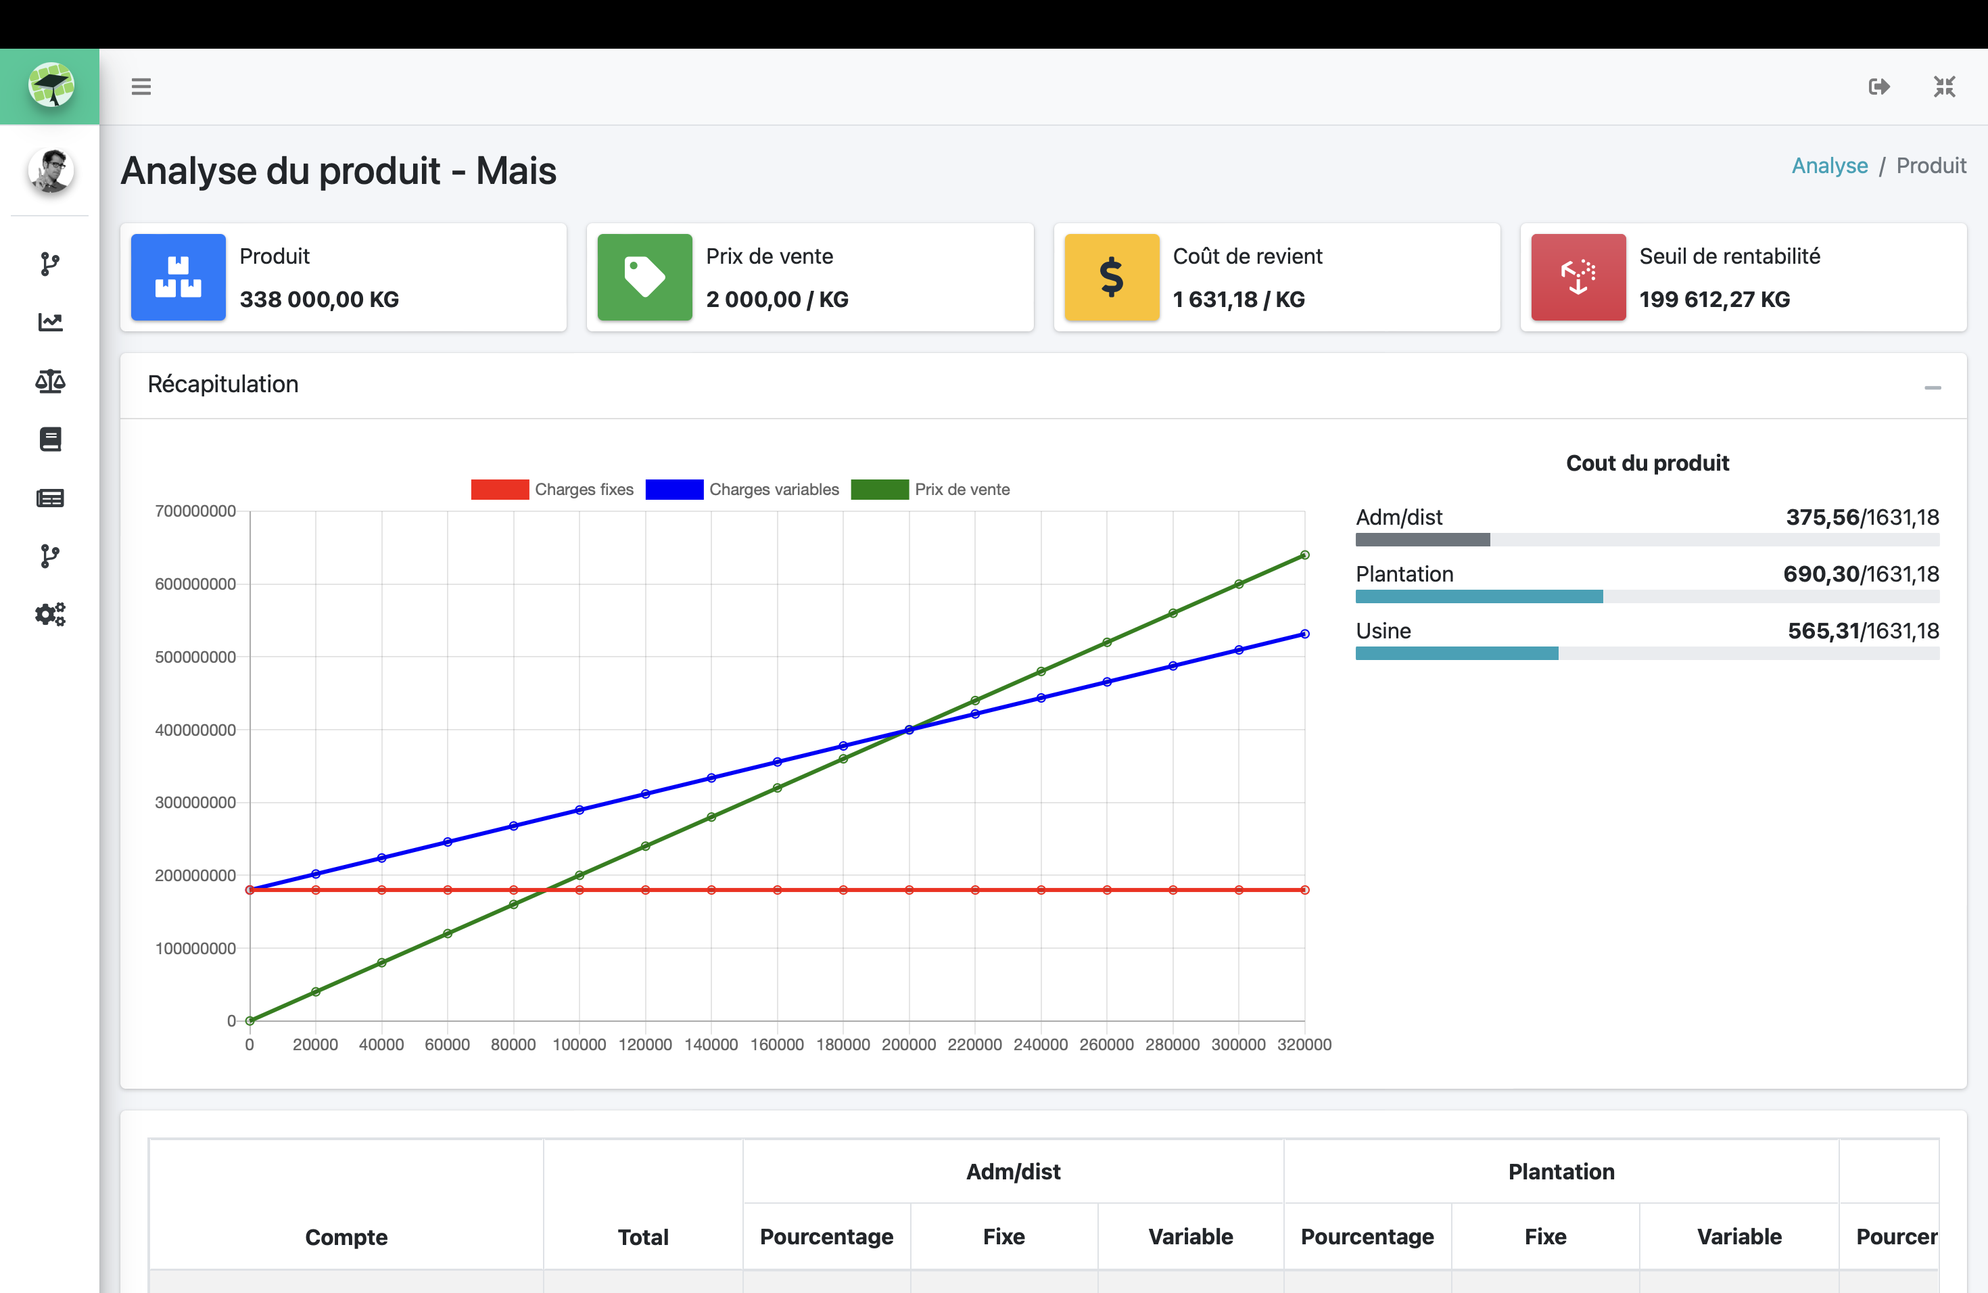Click the Compte column header
Viewport: 1988px width, 1293px height.
pos(346,1237)
